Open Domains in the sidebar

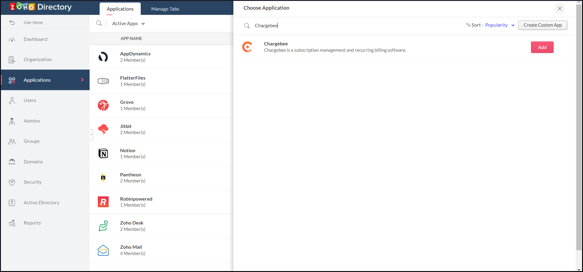click(45, 162)
